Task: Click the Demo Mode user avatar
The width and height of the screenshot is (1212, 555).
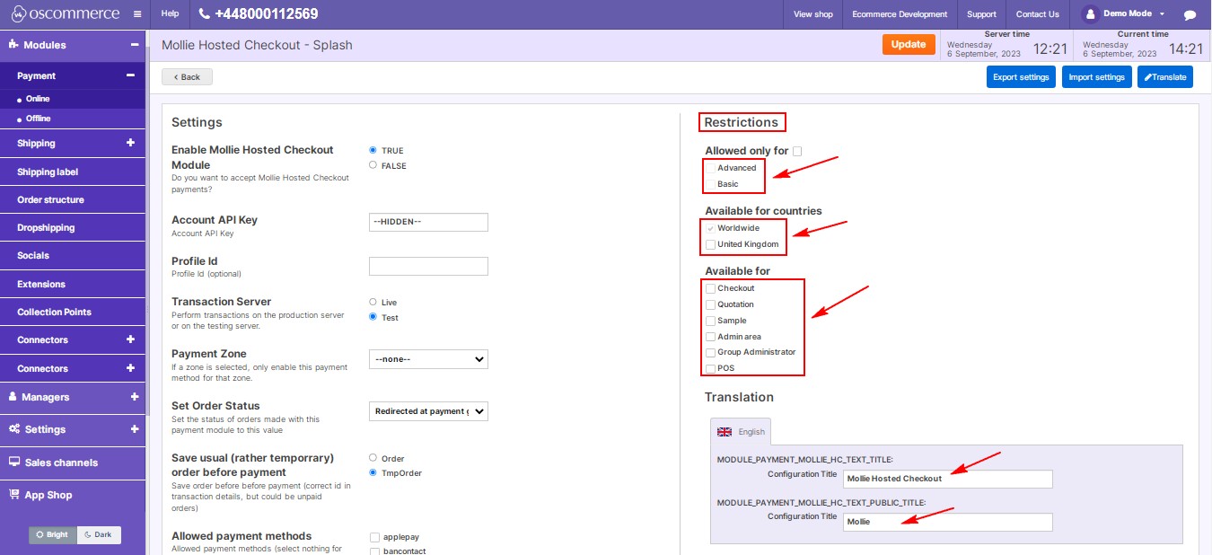Action: coord(1091,14)
